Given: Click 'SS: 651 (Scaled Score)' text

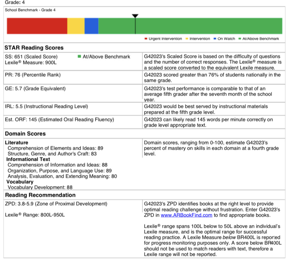Looking at the screenshot, I should click(x=31, y=57).
